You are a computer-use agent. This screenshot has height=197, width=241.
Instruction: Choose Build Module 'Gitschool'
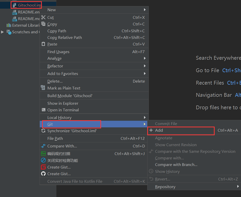click(x=94, y=96)
